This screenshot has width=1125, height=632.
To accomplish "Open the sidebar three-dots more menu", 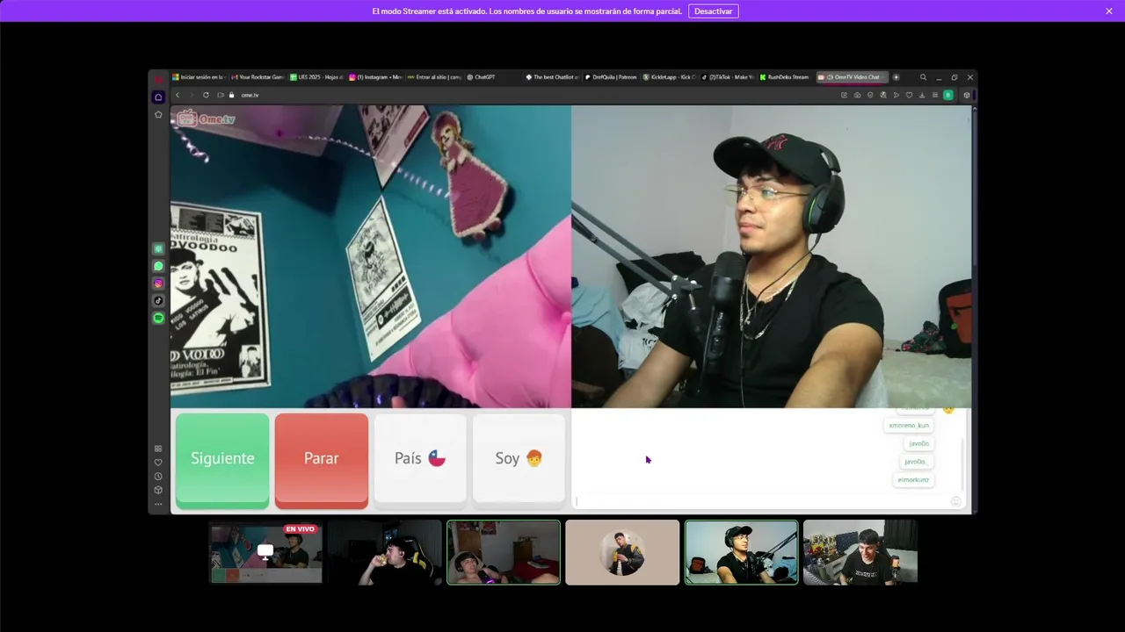I will (x=158, y=504).
